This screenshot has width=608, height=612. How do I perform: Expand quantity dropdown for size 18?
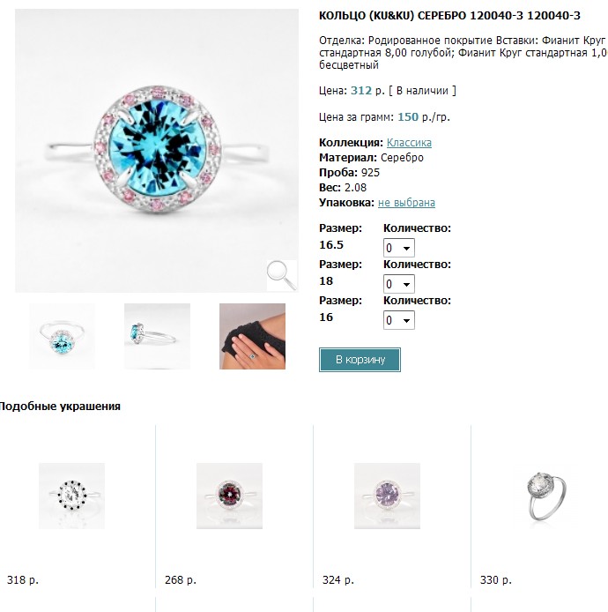[x=399, y=285]
